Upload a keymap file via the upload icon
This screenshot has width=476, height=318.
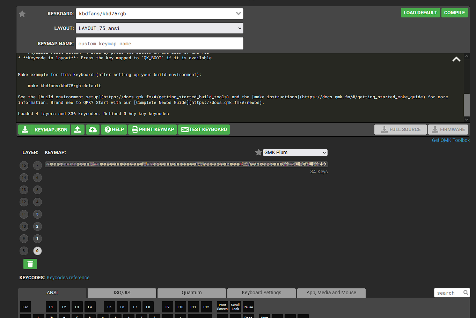coord(78,129)
